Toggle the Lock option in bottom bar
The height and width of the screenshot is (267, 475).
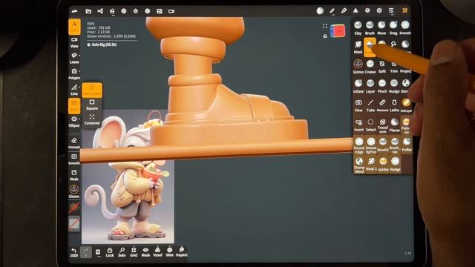click(x=110, y=252)
